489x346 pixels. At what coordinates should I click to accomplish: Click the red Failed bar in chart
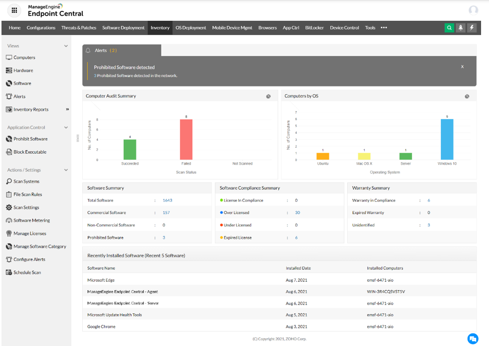click(186, 139)
